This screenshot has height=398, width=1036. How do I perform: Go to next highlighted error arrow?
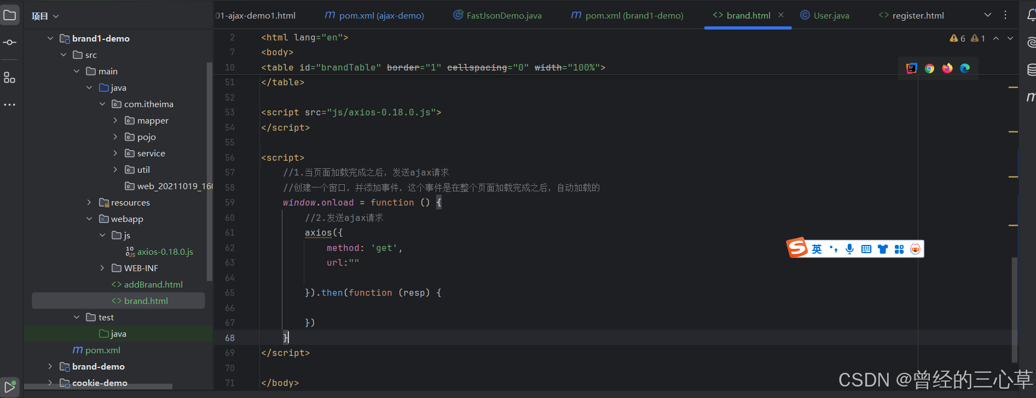click(x=1010, y=38)
